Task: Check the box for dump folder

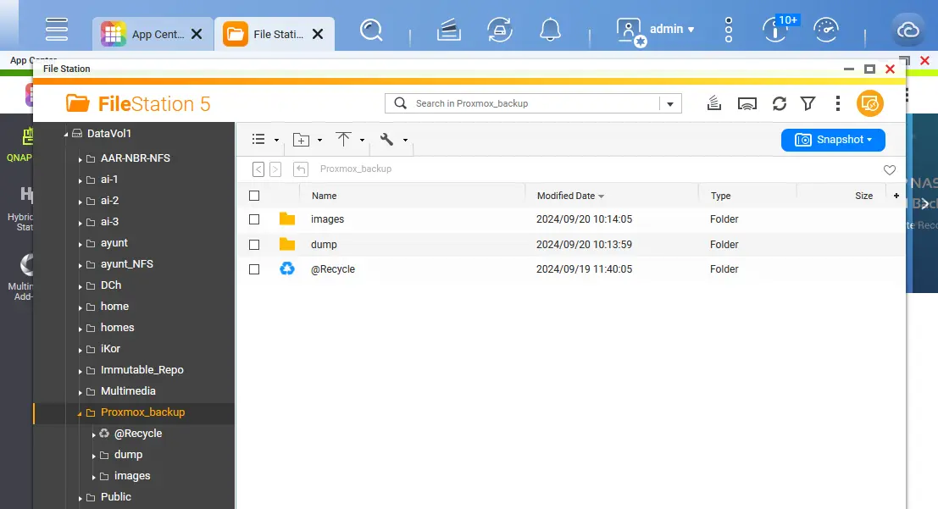Action: tap(254, 245)
